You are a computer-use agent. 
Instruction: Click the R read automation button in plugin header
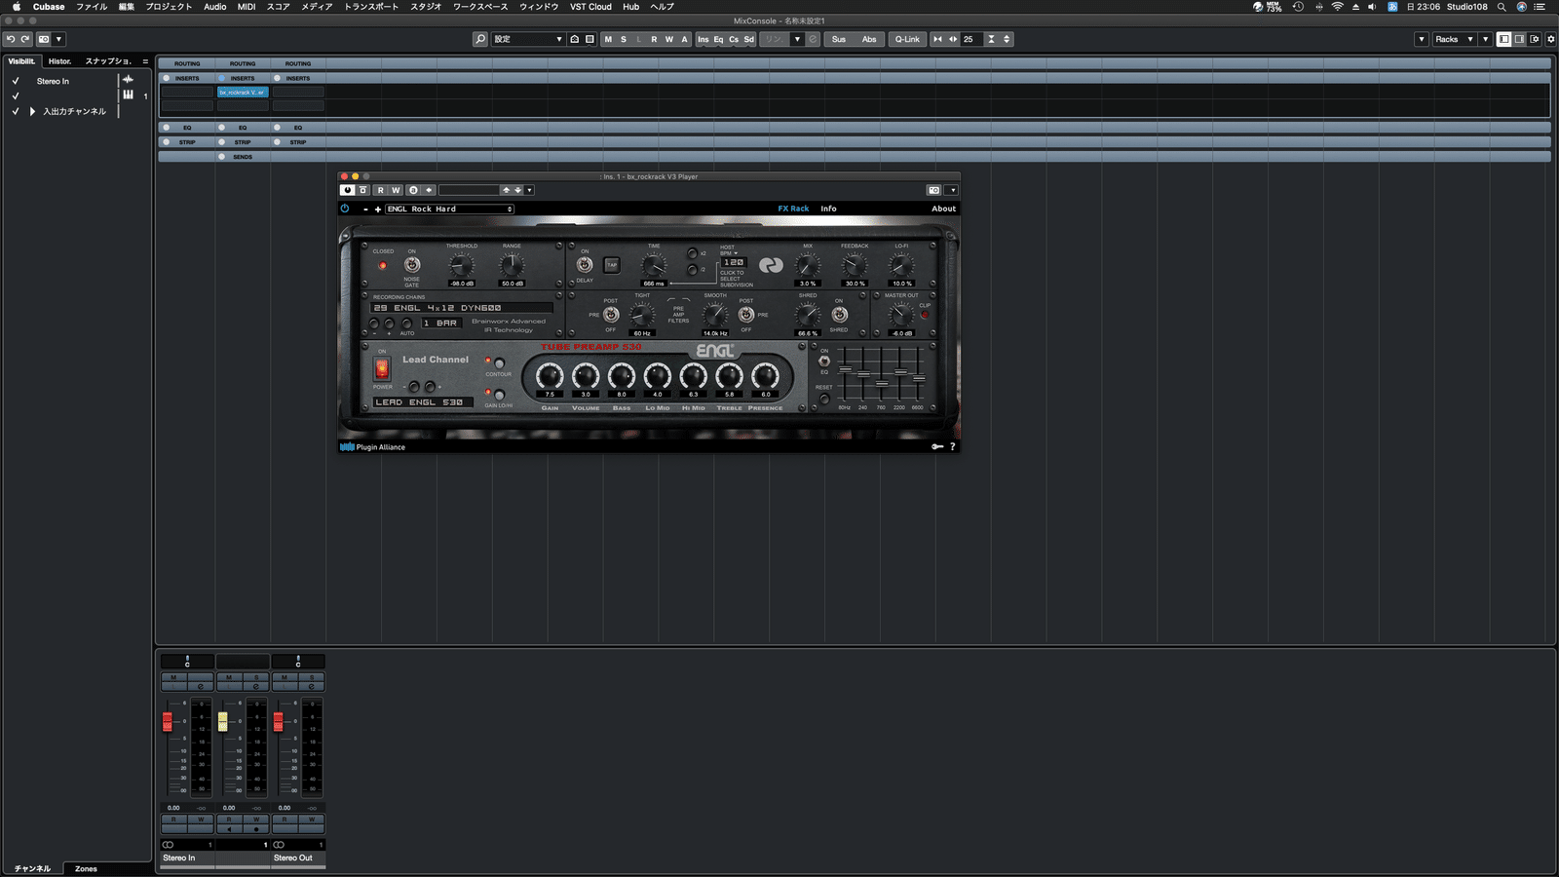(x=381, y=190)
